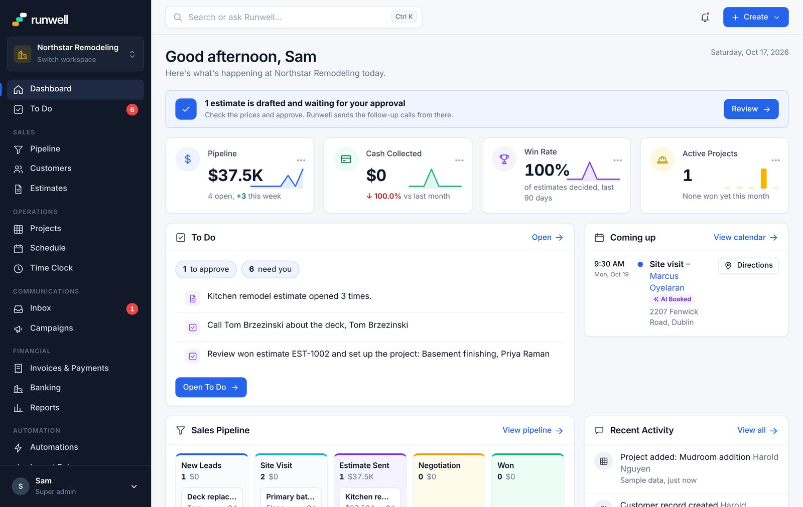Click the Active Projects hard hat icon
Screen dimensions: 803x507
[662, 159]
